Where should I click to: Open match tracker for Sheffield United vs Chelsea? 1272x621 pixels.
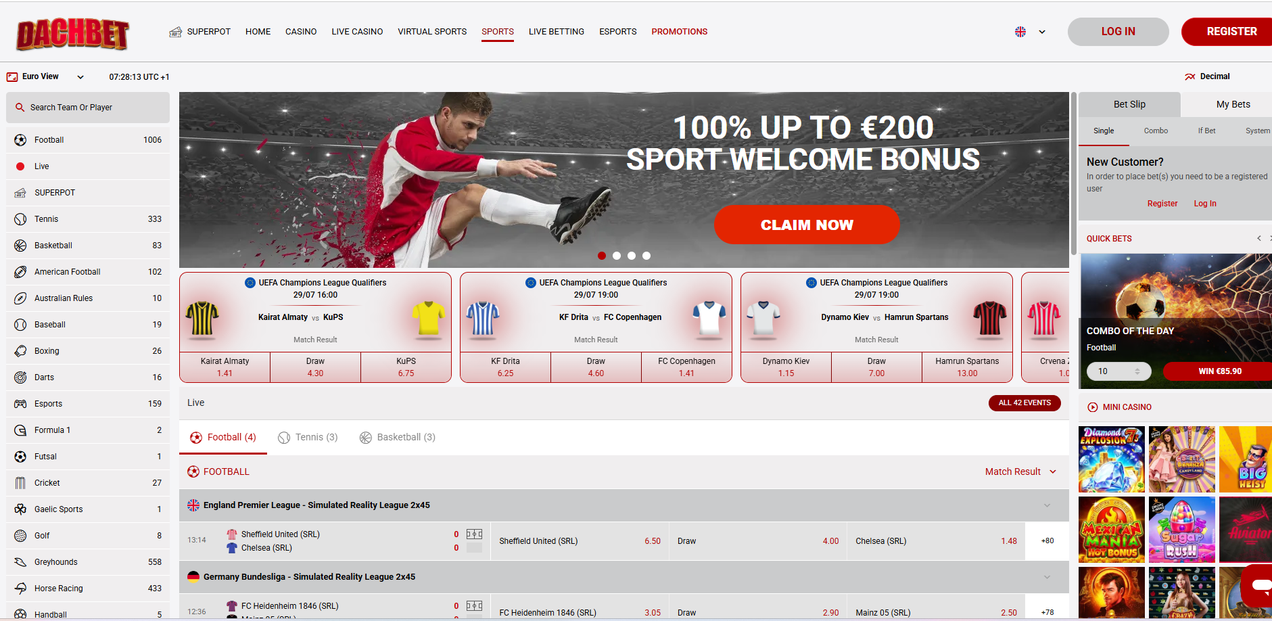coord(474,534)
